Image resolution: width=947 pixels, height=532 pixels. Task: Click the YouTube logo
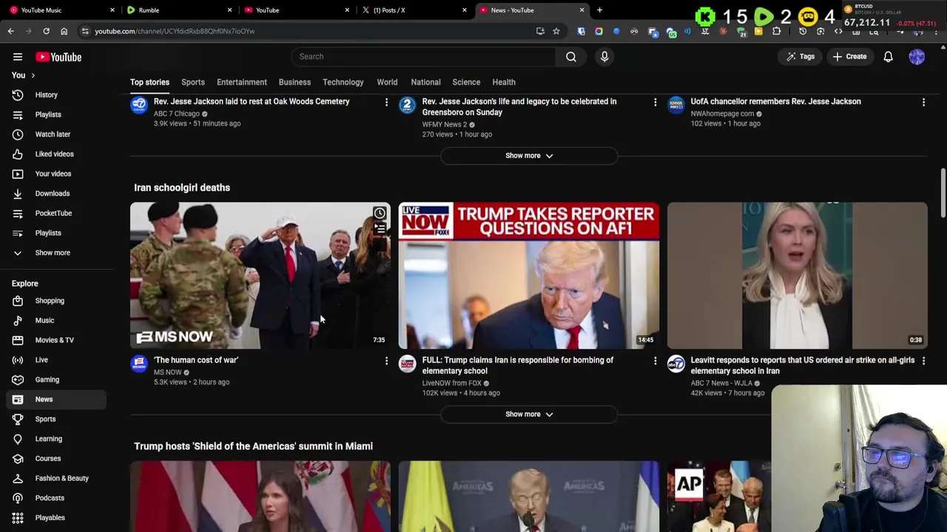click(x=58, y=57)
